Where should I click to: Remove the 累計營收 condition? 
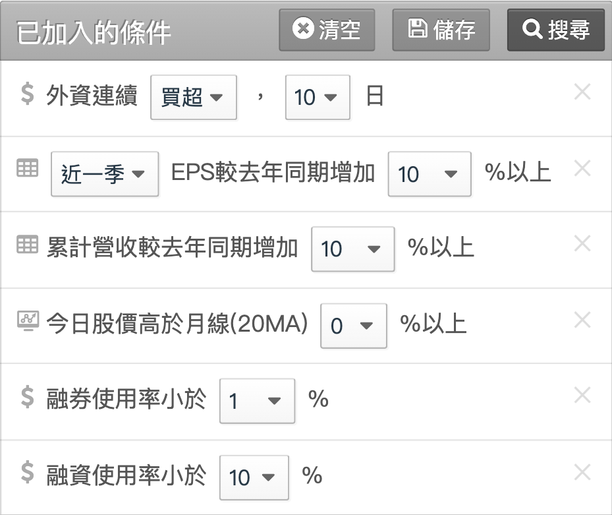tap(582, 243)
